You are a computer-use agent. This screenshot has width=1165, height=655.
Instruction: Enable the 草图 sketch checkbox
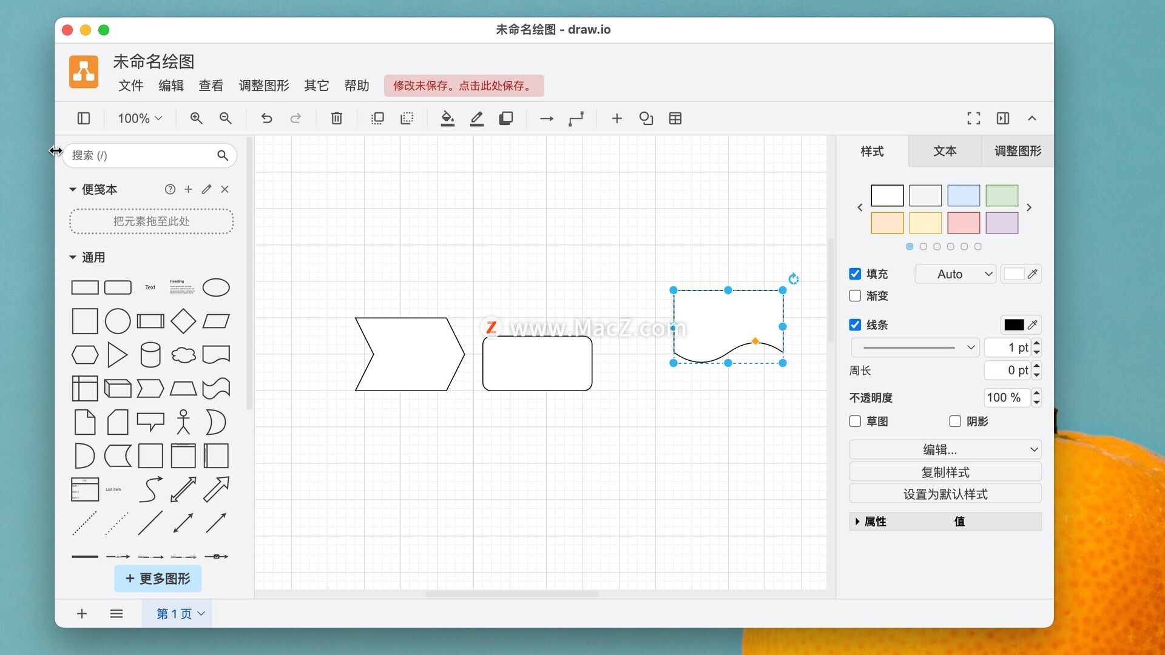point(855,422)
